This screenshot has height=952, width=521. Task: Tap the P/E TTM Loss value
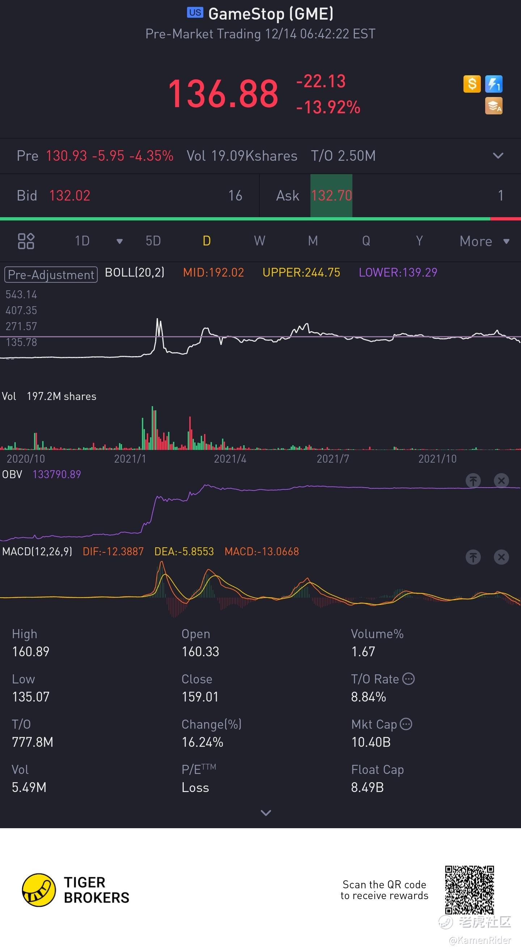coord(195,787)
